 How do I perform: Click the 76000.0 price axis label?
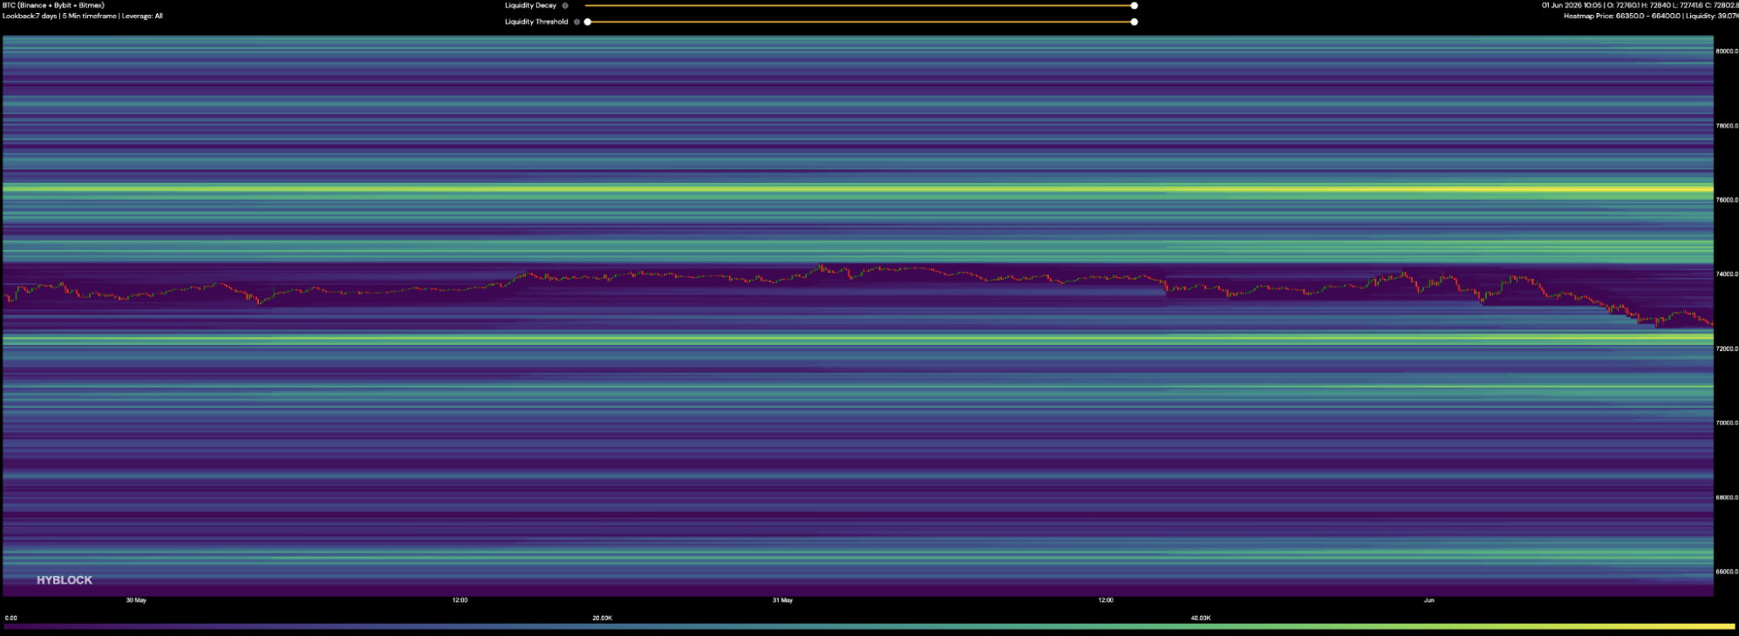[x=1727, y=200]
